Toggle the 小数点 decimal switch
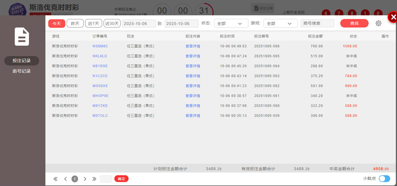This screenshot has width=397, height=186. (x=384, y=179)
